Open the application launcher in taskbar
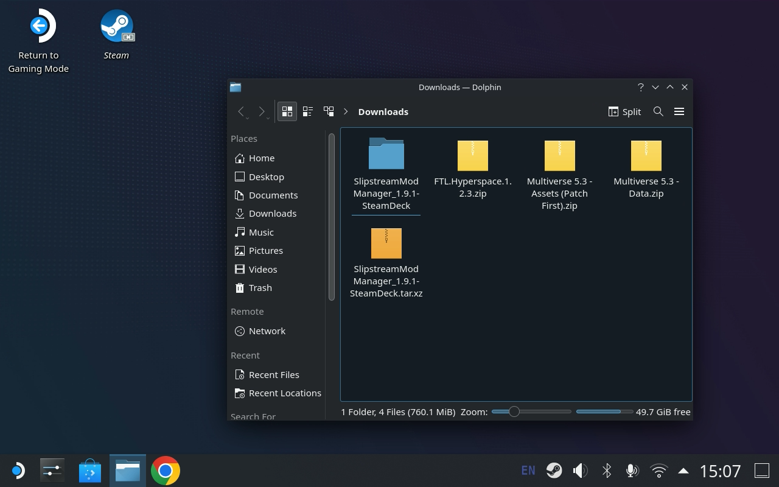 [x=17, y=471]
